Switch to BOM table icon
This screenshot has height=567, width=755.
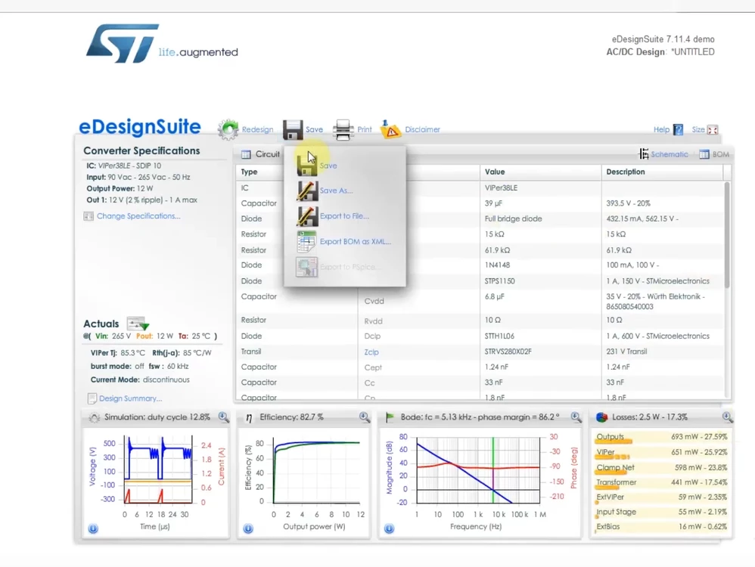pyautogui.click(x=704, y=154)
